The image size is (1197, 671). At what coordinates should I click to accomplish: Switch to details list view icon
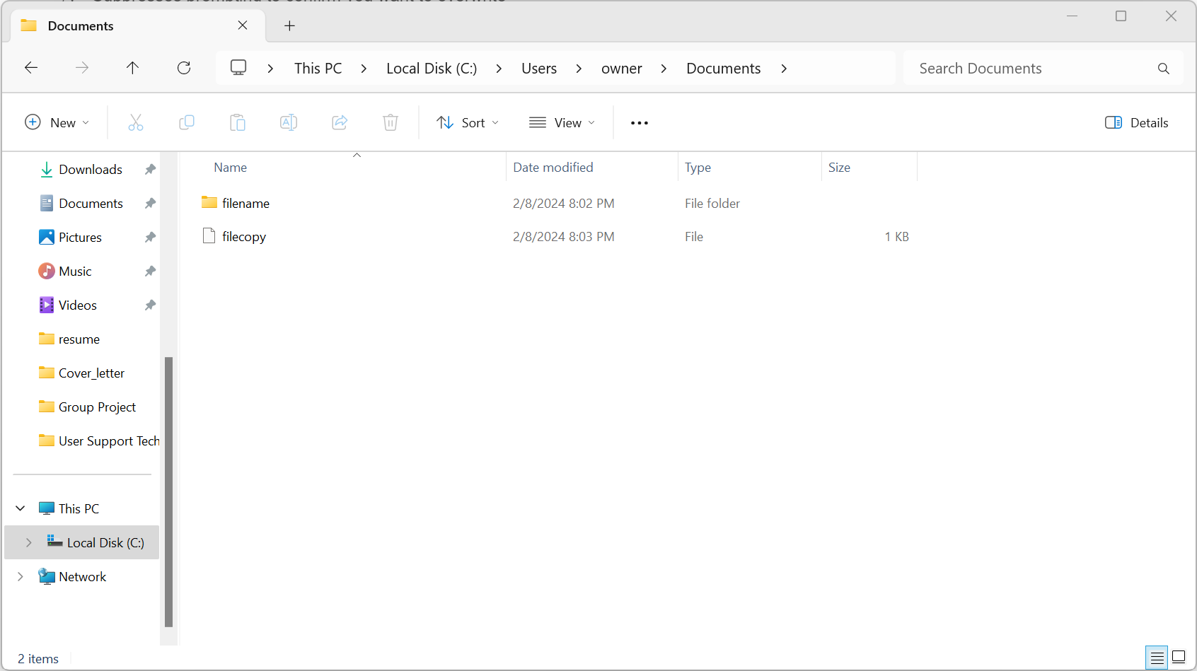click(1157, 658)
